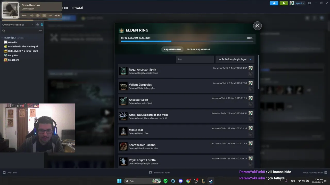Click the TUR keyboard language indicator

[293, 181]
